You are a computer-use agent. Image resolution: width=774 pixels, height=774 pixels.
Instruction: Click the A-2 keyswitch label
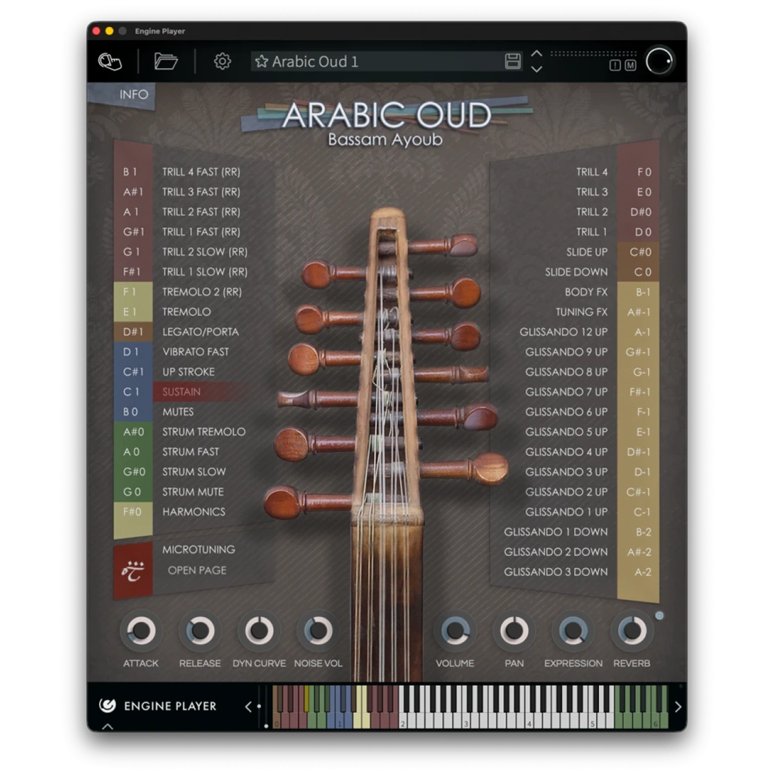[642, 572]
